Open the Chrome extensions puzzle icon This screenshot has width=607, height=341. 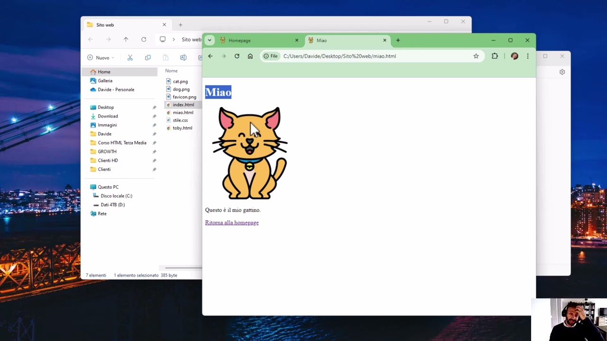[x=495, y=56]
